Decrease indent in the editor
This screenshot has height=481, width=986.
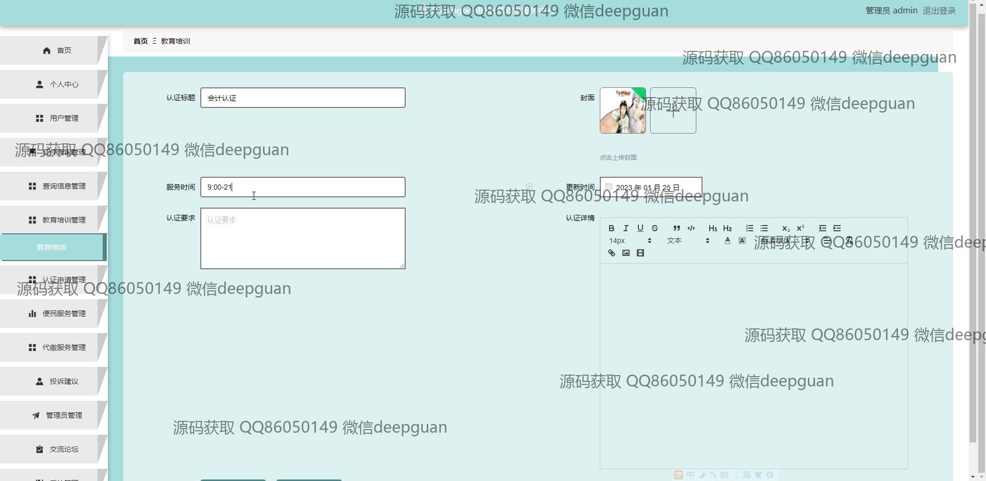point(822,228)
